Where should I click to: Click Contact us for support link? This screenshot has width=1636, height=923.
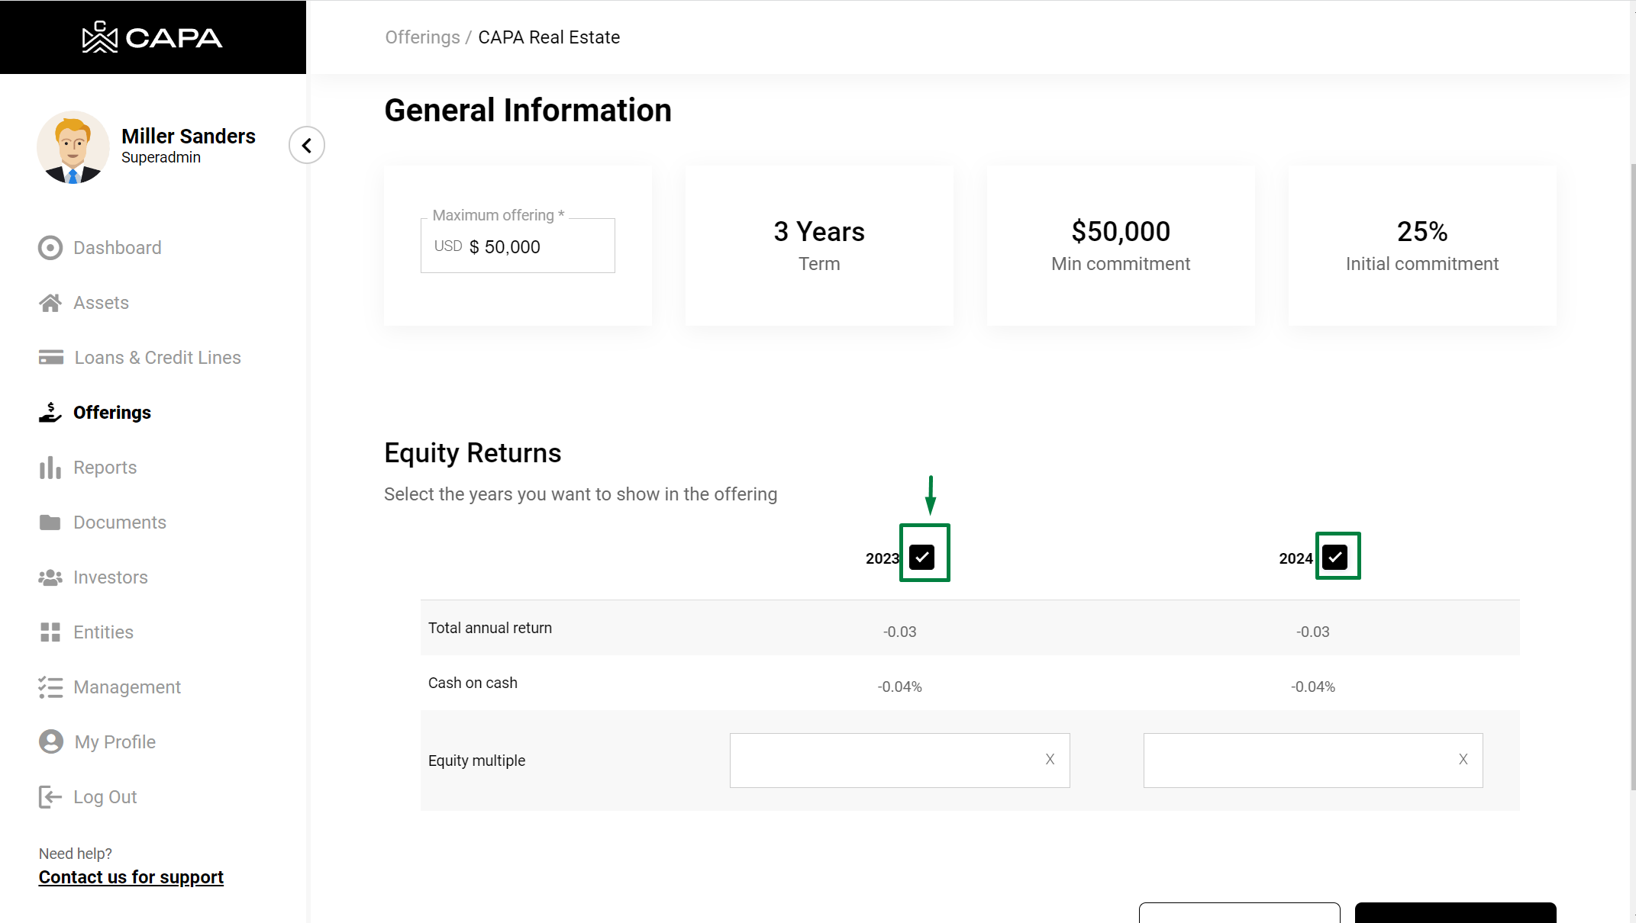point(131,877)
